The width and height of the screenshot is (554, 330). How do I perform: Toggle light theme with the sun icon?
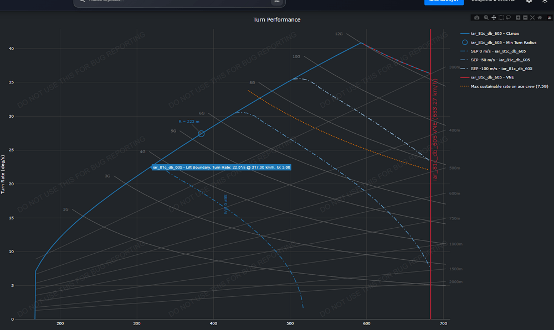(545, 1)
